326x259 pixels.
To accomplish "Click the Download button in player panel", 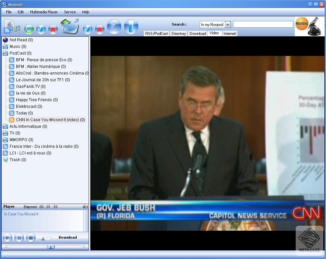I will coord(68,237).
